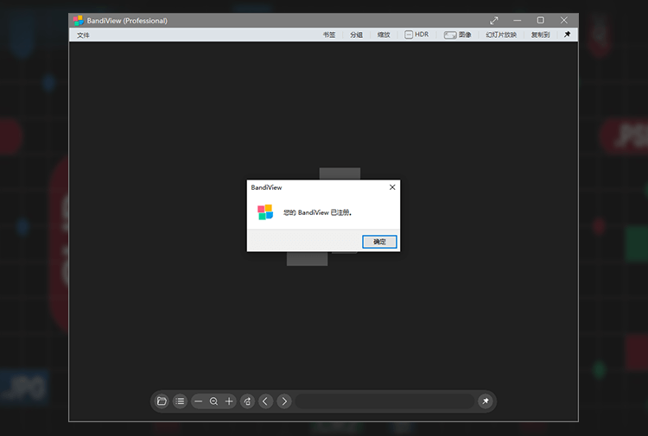Close the BandiView (Professional) window
Image resolution: width=648 pixels, height=436 pixels.
[563, 20]
